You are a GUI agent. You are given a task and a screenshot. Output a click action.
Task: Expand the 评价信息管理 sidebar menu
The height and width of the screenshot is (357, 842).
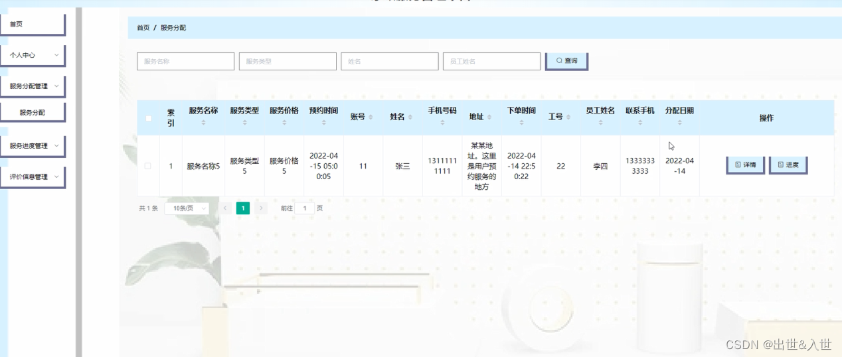(x=33, y=177)
